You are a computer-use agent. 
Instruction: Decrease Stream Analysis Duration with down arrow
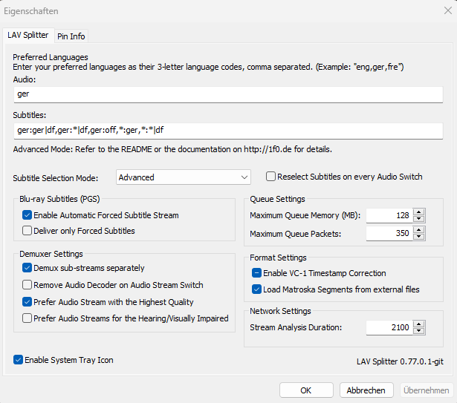(419, 330)
